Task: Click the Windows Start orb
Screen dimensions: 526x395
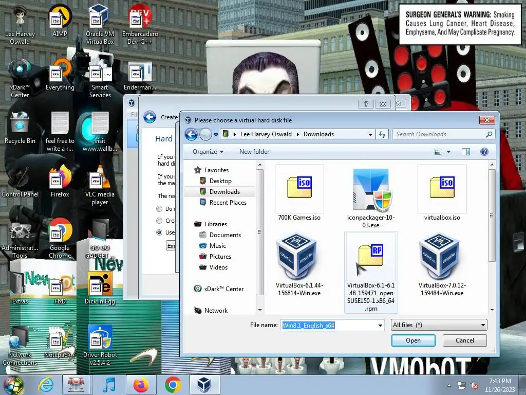Action: click(x=13, y=385)
